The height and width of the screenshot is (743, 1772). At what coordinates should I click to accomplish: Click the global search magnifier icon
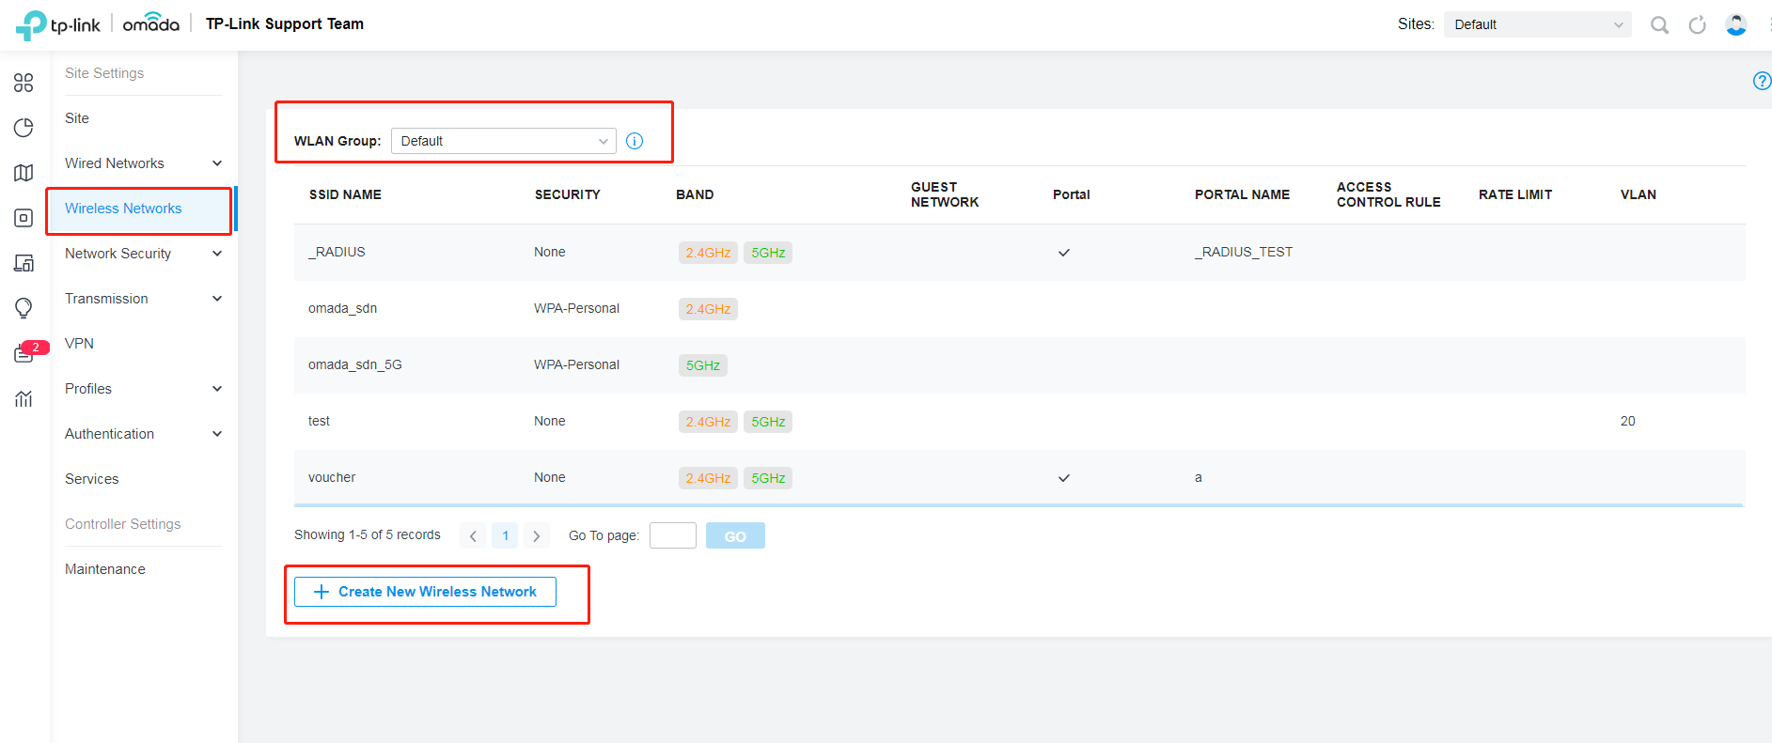coord(1659,24)
